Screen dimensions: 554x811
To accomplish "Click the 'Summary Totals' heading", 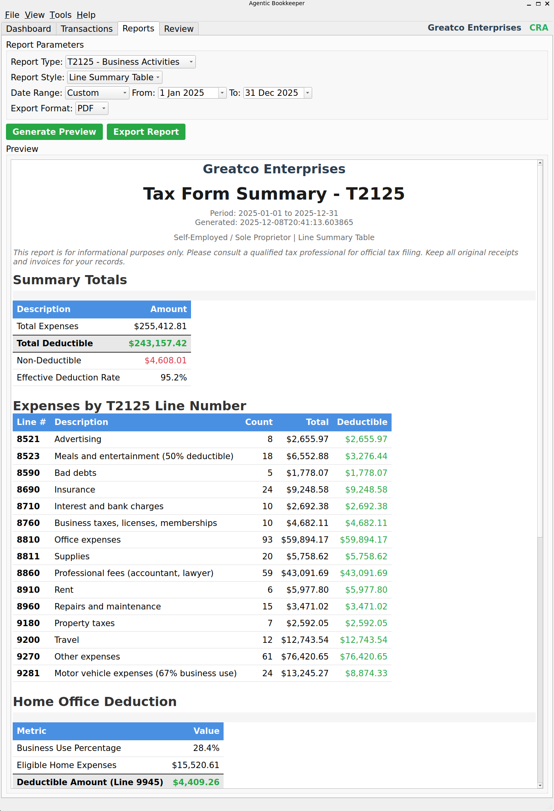I will [70, 280].
